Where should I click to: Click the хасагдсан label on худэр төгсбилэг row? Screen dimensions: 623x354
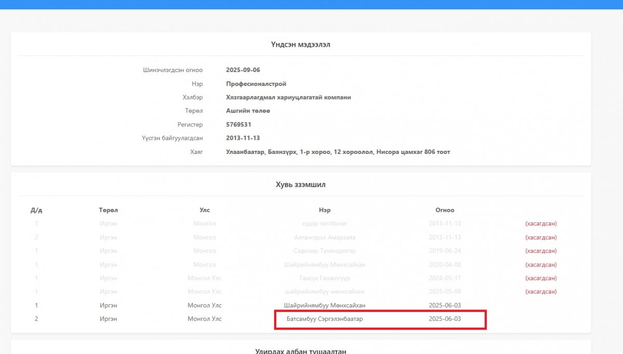[x=540, y=224]
